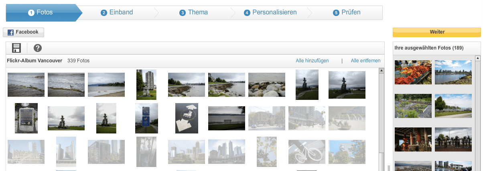Select the lake with bench photo
Screen dimensions: 483x171
(x=227, y=118)
